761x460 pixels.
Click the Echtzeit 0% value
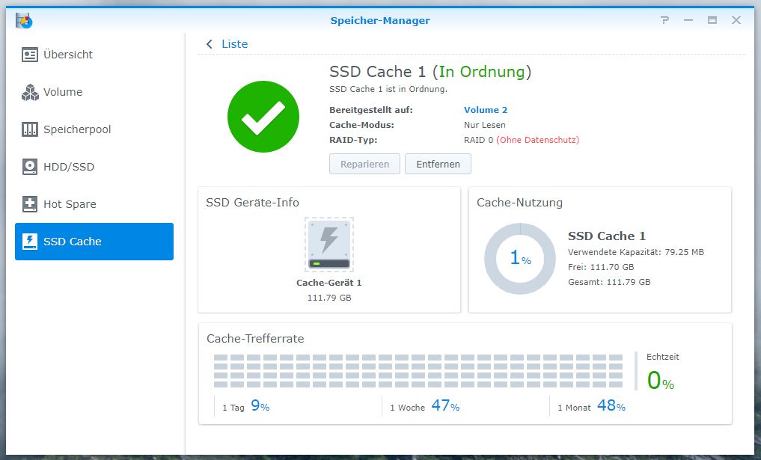point(661,381)
